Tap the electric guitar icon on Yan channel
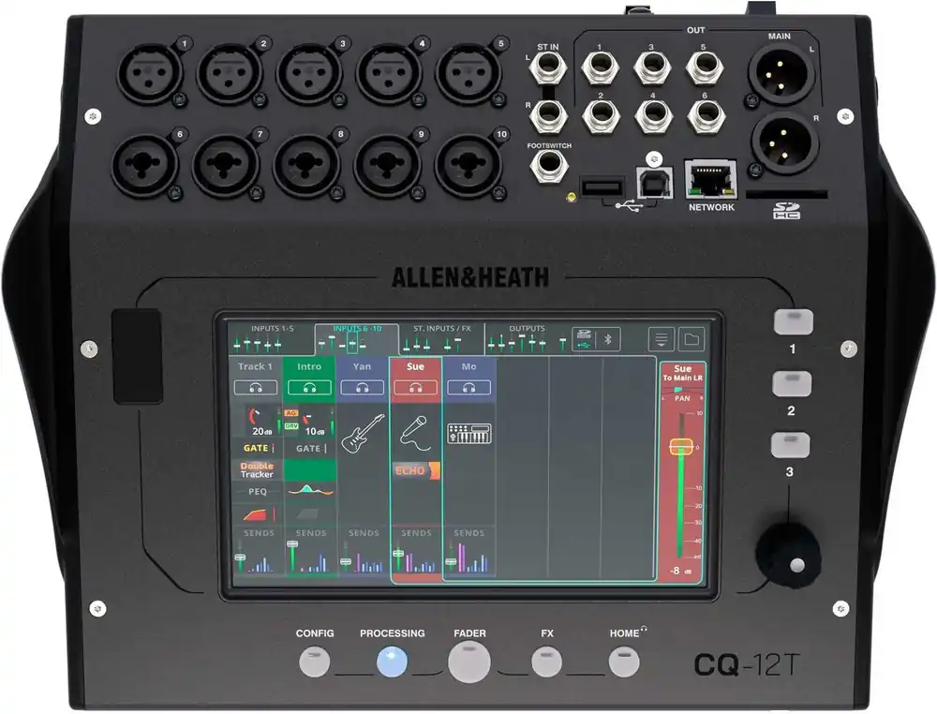937x714 pixels. (x=363, y=435)
